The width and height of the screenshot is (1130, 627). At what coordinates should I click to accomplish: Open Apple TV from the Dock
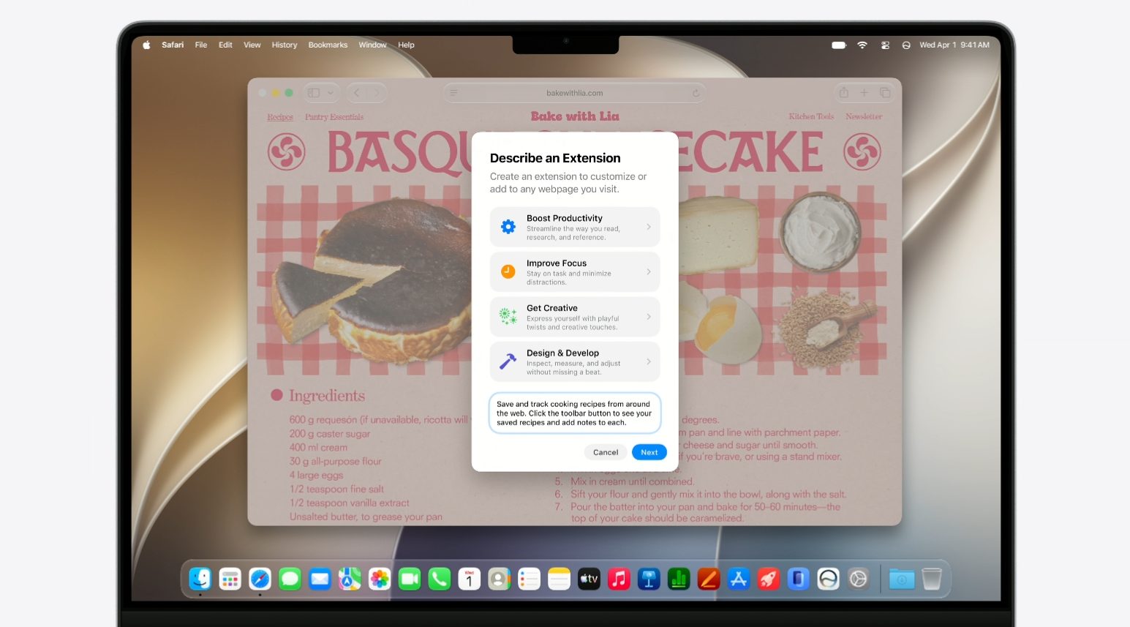click(x=589, y=579)
